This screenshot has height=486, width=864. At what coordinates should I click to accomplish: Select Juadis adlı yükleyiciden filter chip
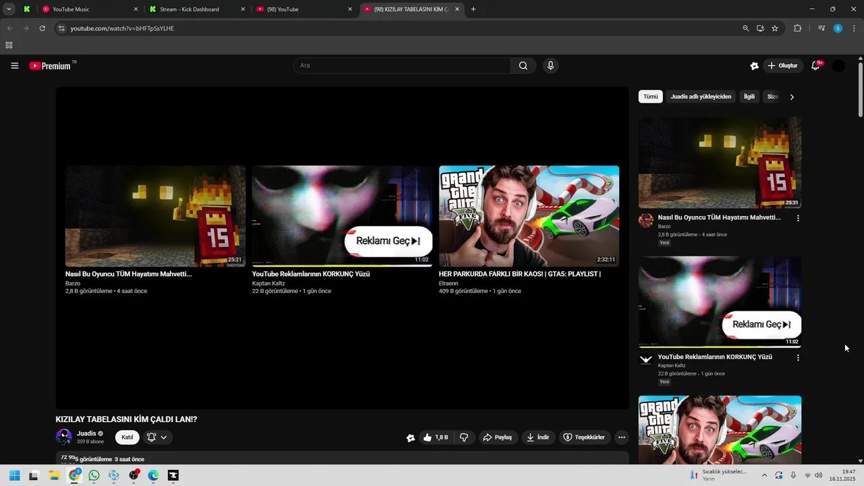point(701,97)
